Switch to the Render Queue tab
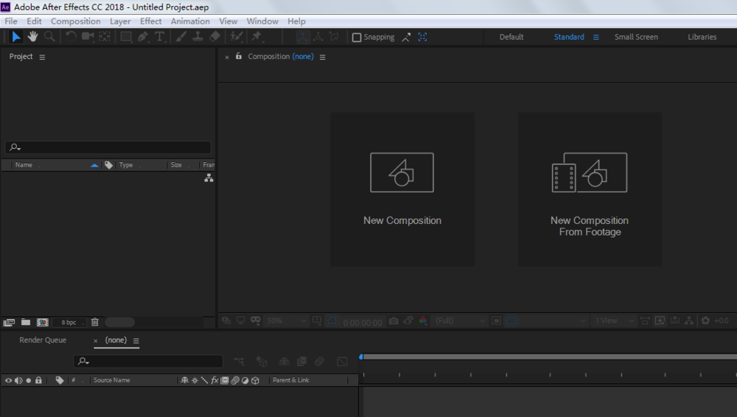Viewport: 737px width, 417px height. pyautogui.click(x=43, y=340)
